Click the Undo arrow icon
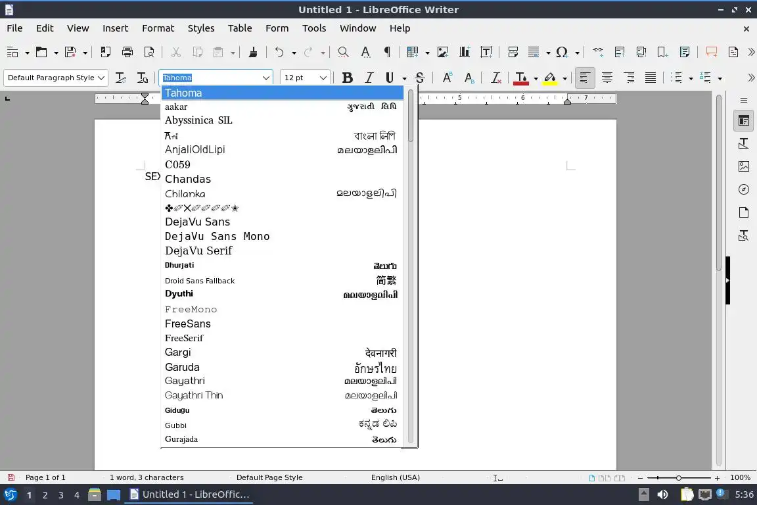 279,52
